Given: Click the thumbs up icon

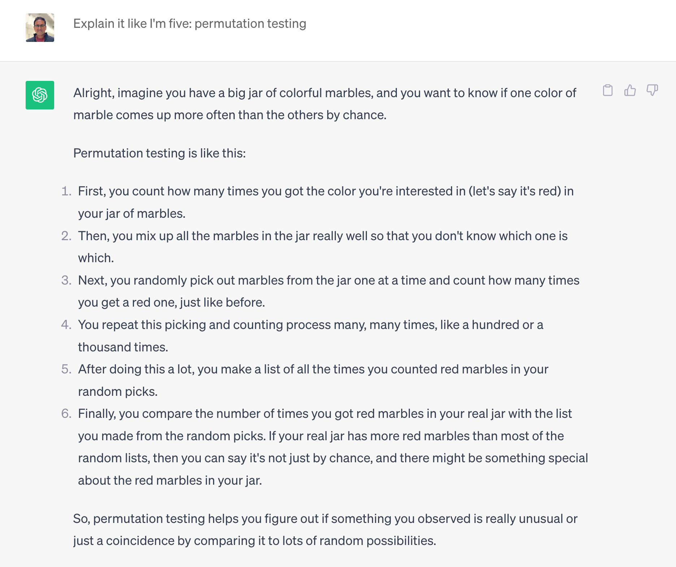Looking at the screenshot, I should pyautogui.click(x=630, y=90).
